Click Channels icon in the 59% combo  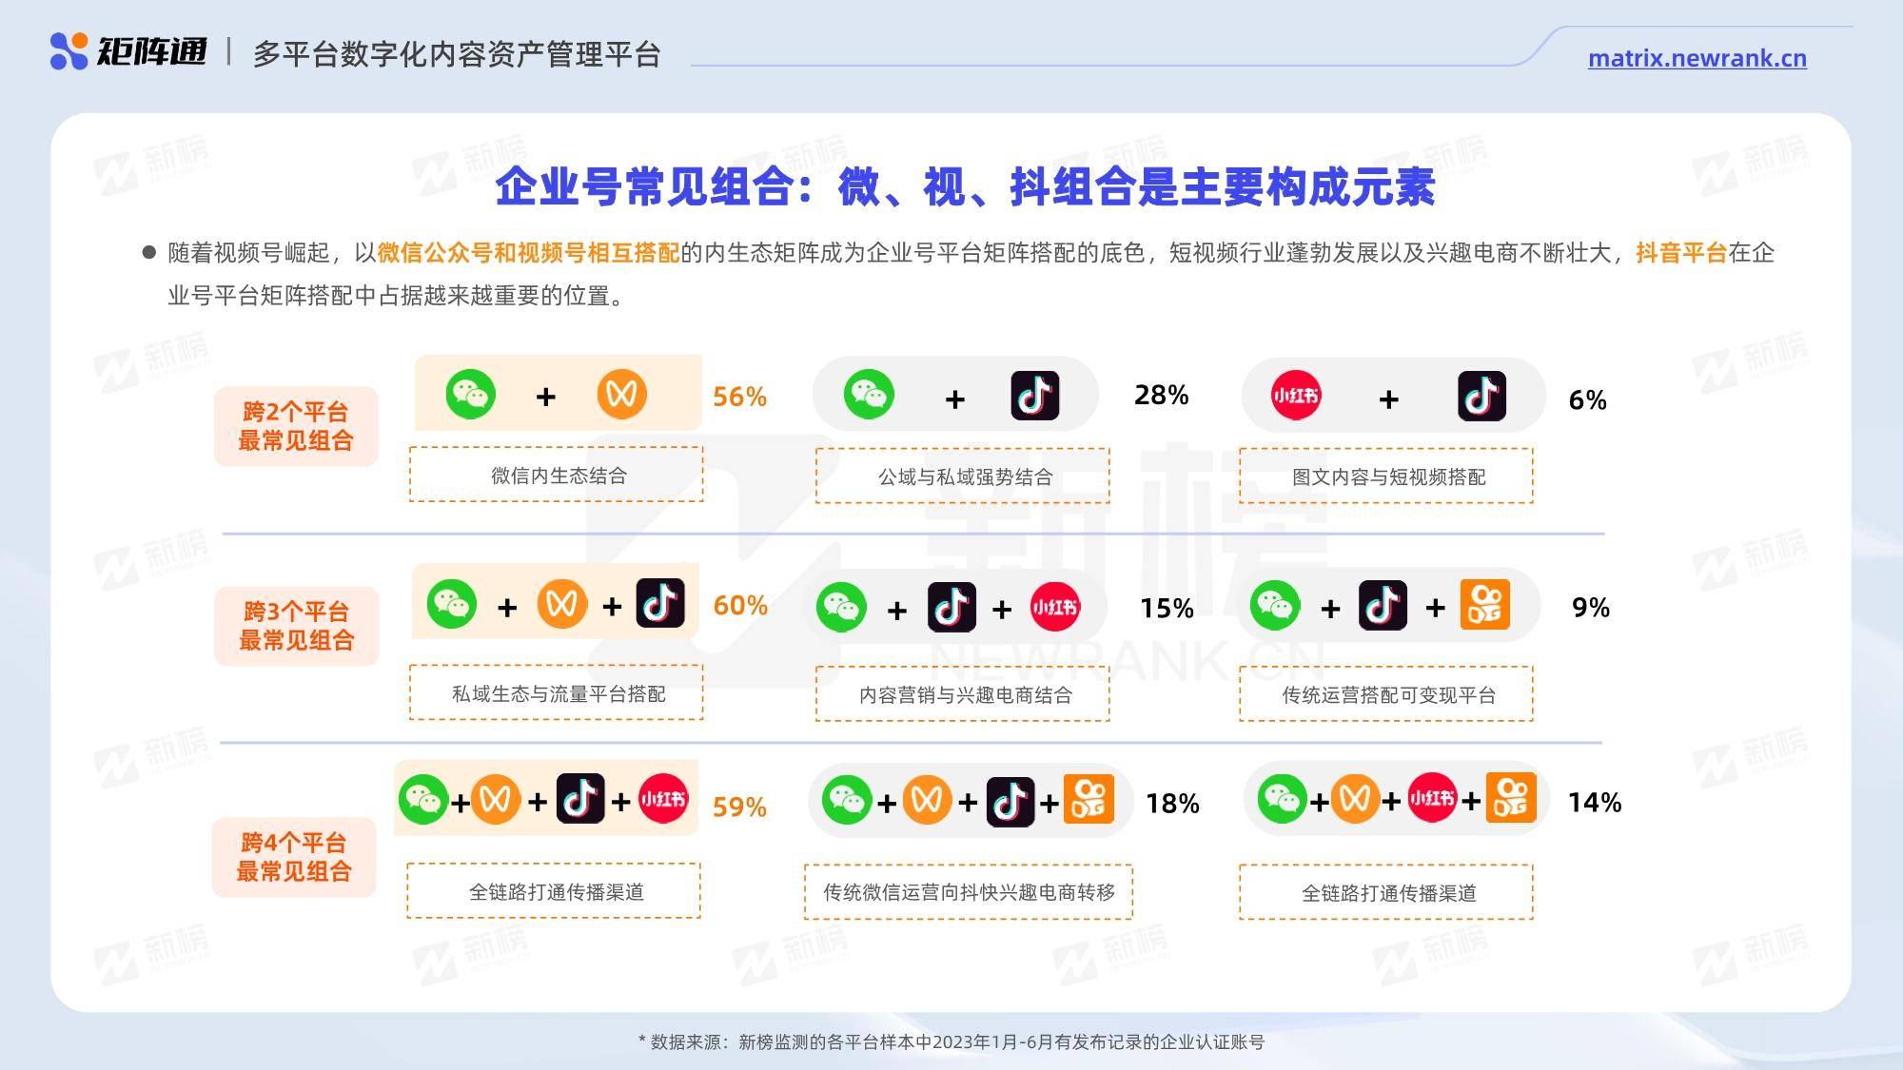(496, 799)
